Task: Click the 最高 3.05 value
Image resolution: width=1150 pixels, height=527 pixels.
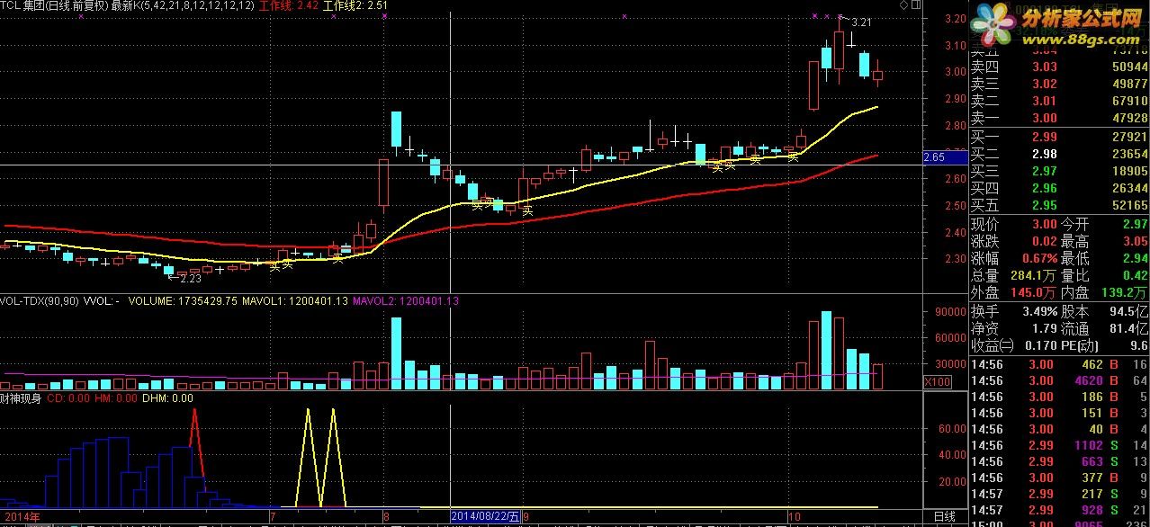Action: [1135, 241]
